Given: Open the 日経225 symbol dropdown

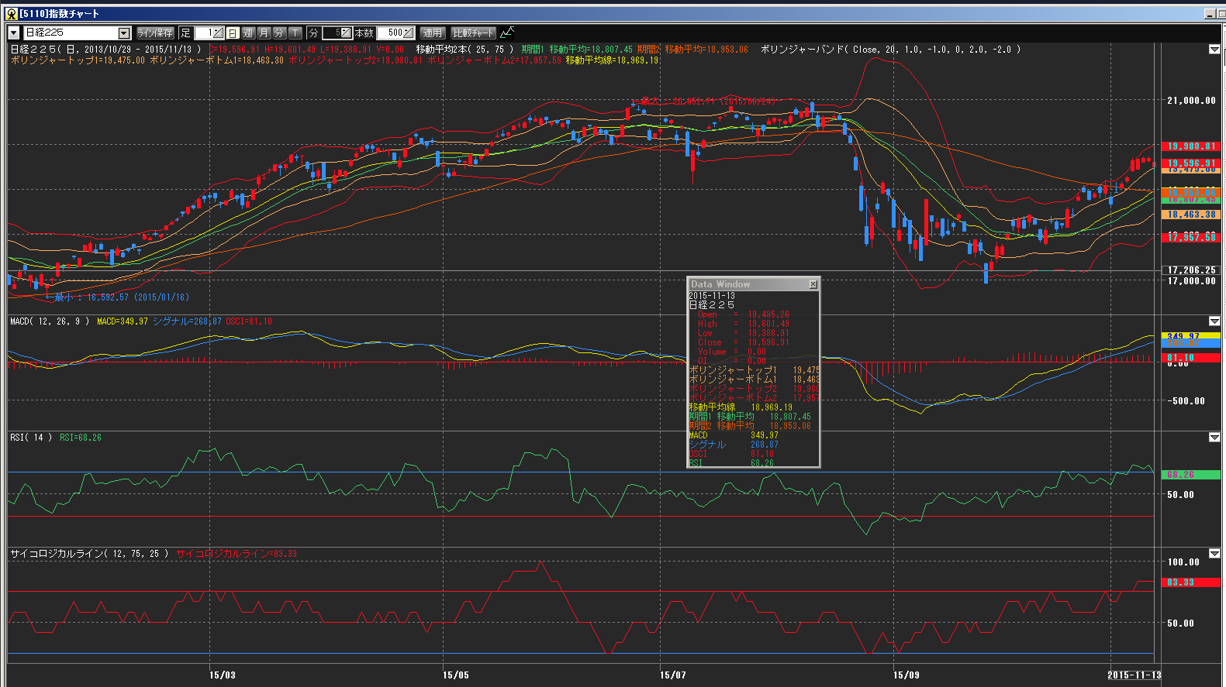Looking at the screenshot, I should (124, 33).
